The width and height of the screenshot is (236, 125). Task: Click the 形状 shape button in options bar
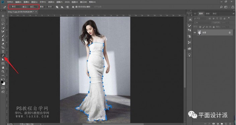click(50, 7)
